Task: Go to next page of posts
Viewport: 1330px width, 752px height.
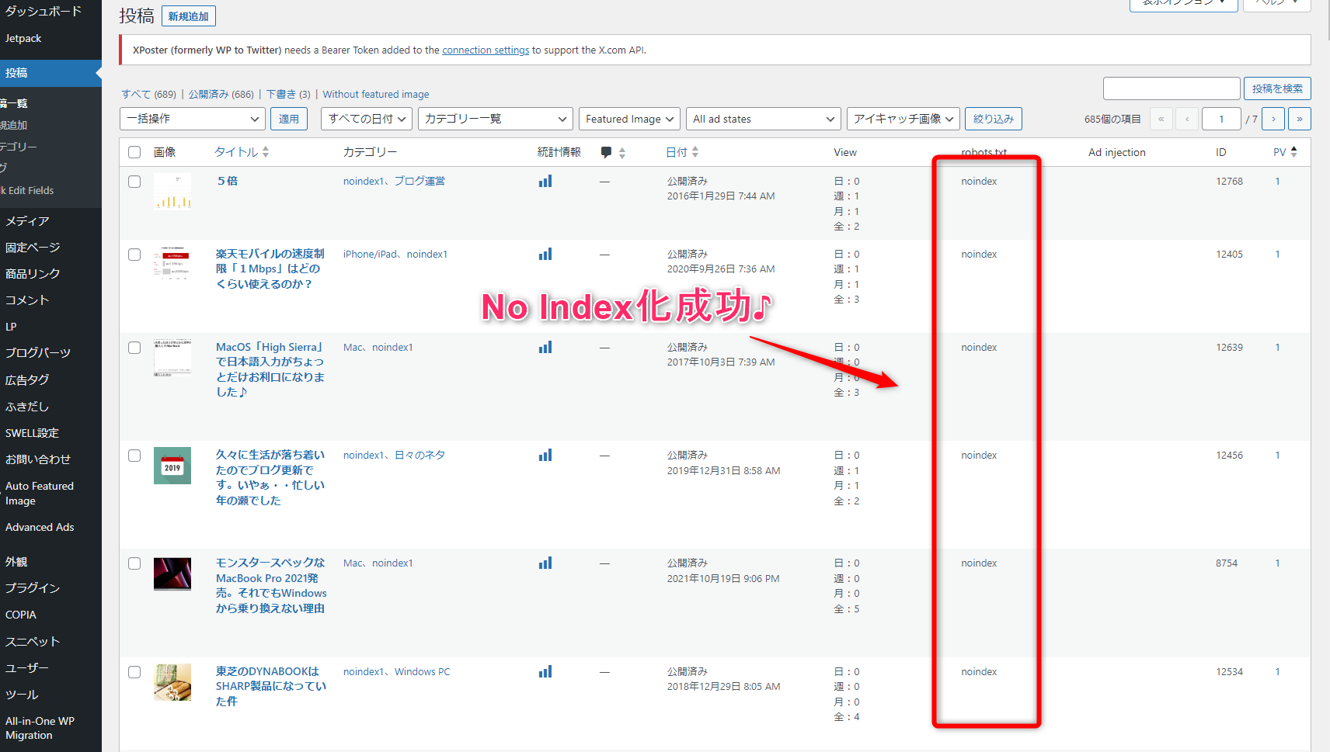Action: pos(1273,120)
